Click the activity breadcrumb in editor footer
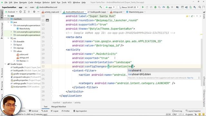 point(78,102)
